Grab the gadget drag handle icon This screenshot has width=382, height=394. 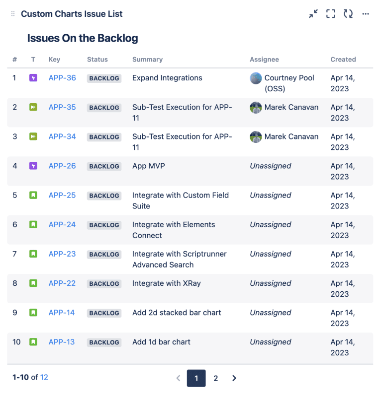13,14
